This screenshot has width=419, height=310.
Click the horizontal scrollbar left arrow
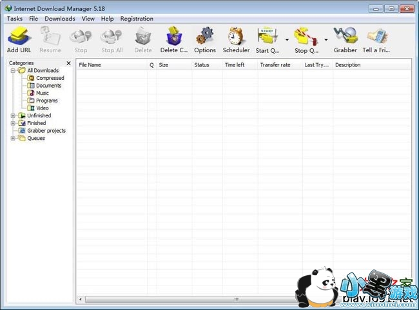click(x=81, y=299)
